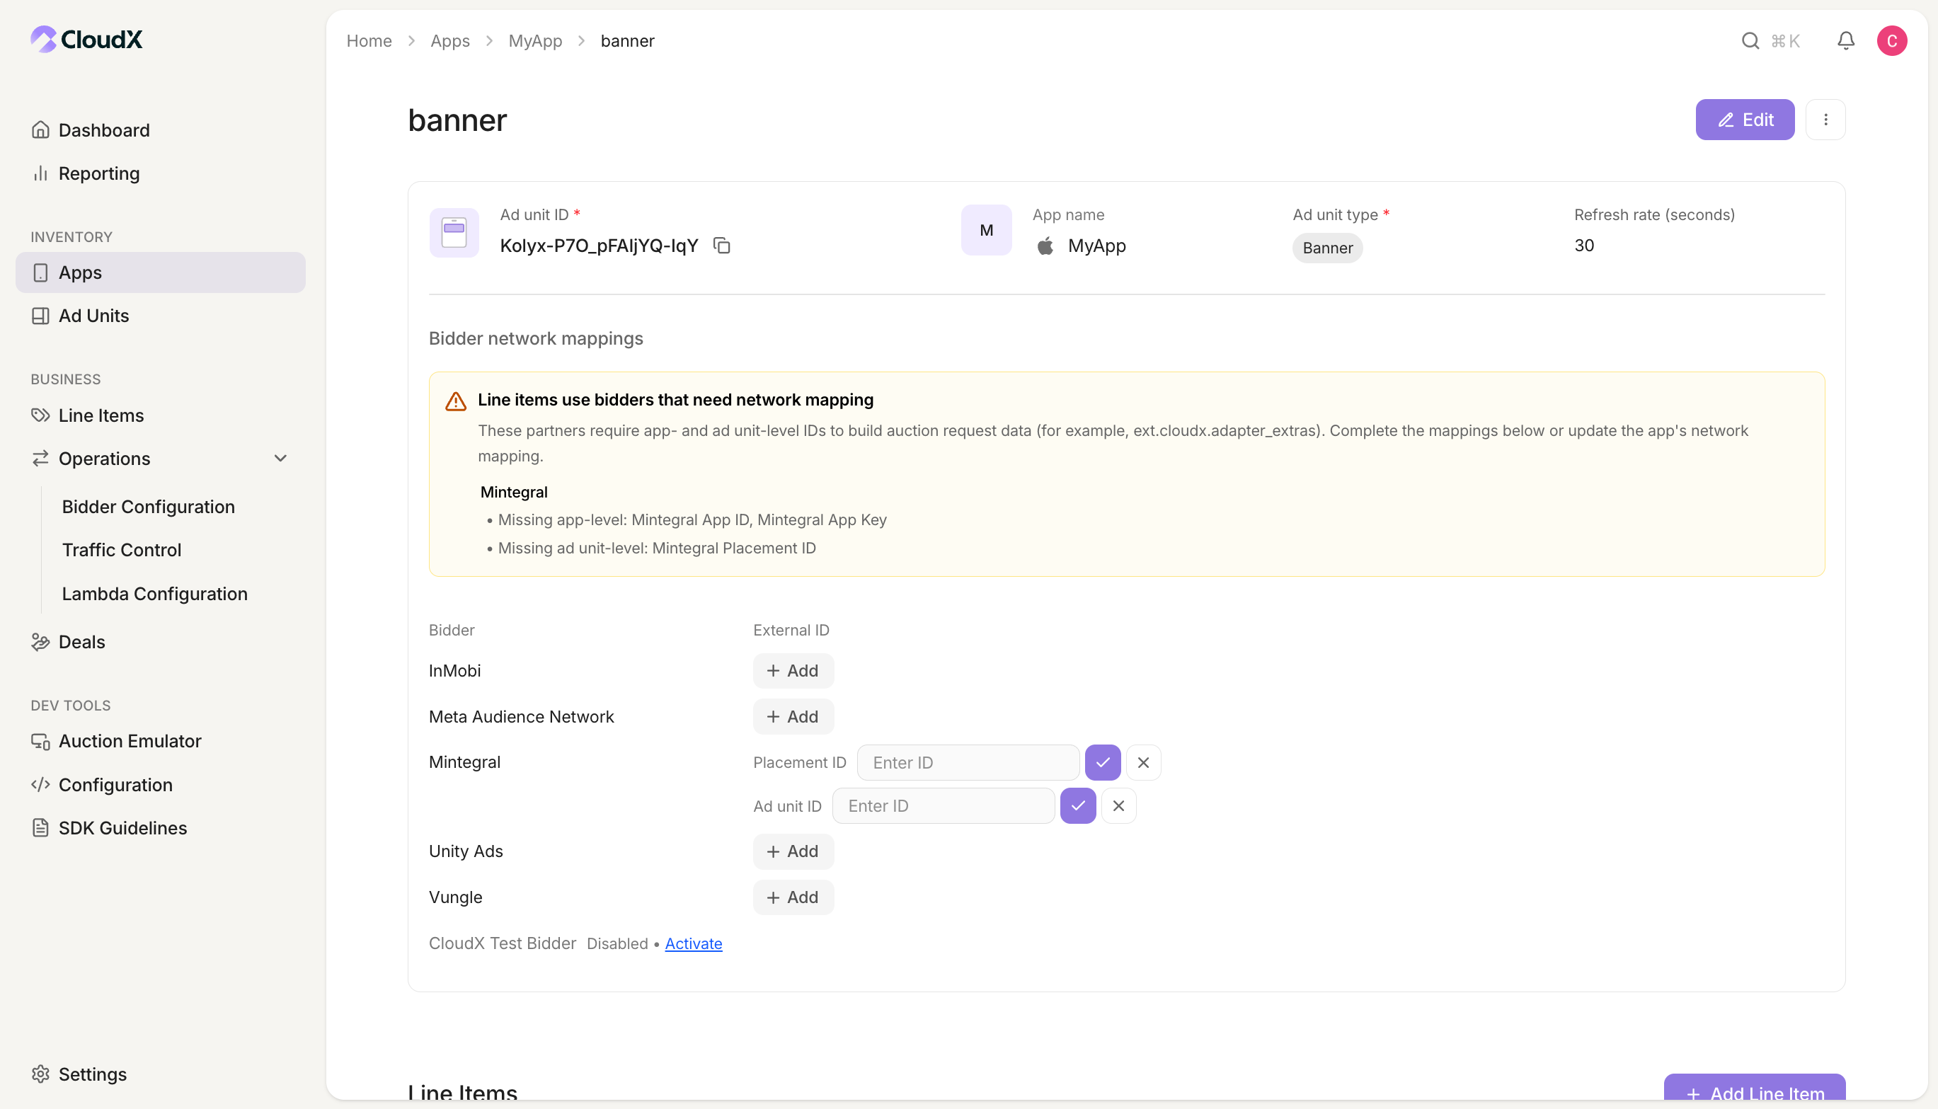
Task: Collapse the Operations submenu chevron
Action: pos(280,459)
